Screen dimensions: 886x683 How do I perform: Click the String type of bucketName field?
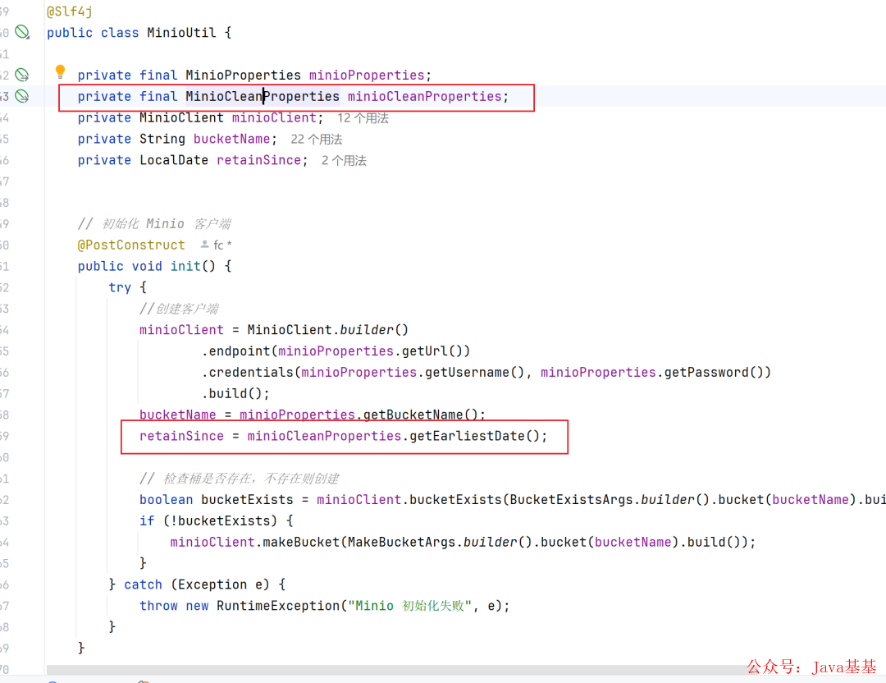162,139
